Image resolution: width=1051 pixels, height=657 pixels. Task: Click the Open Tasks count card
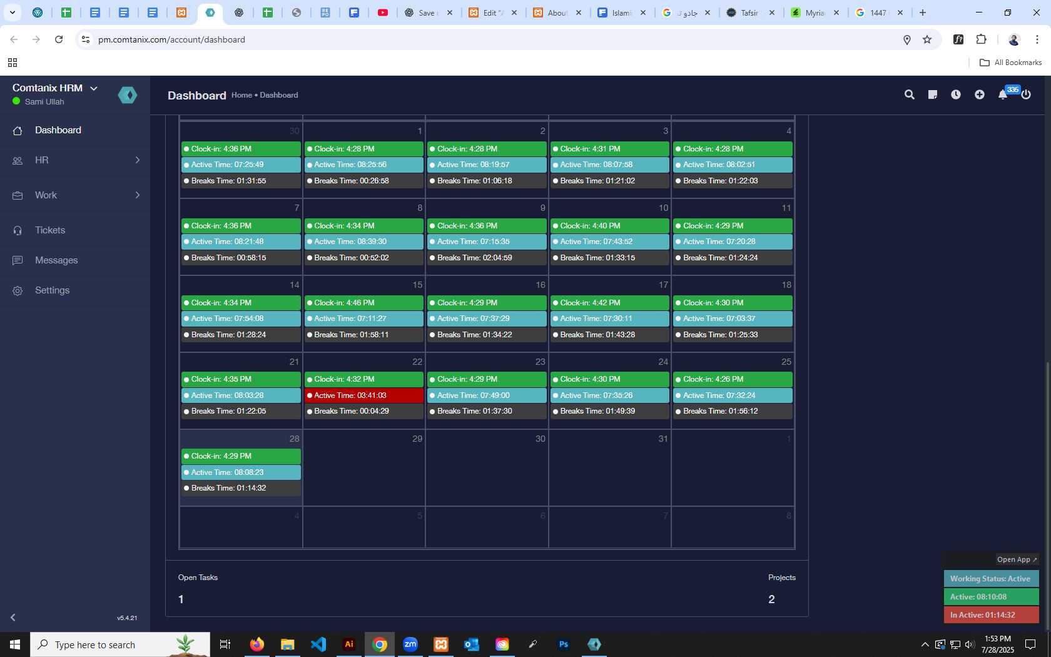[198, 589]
